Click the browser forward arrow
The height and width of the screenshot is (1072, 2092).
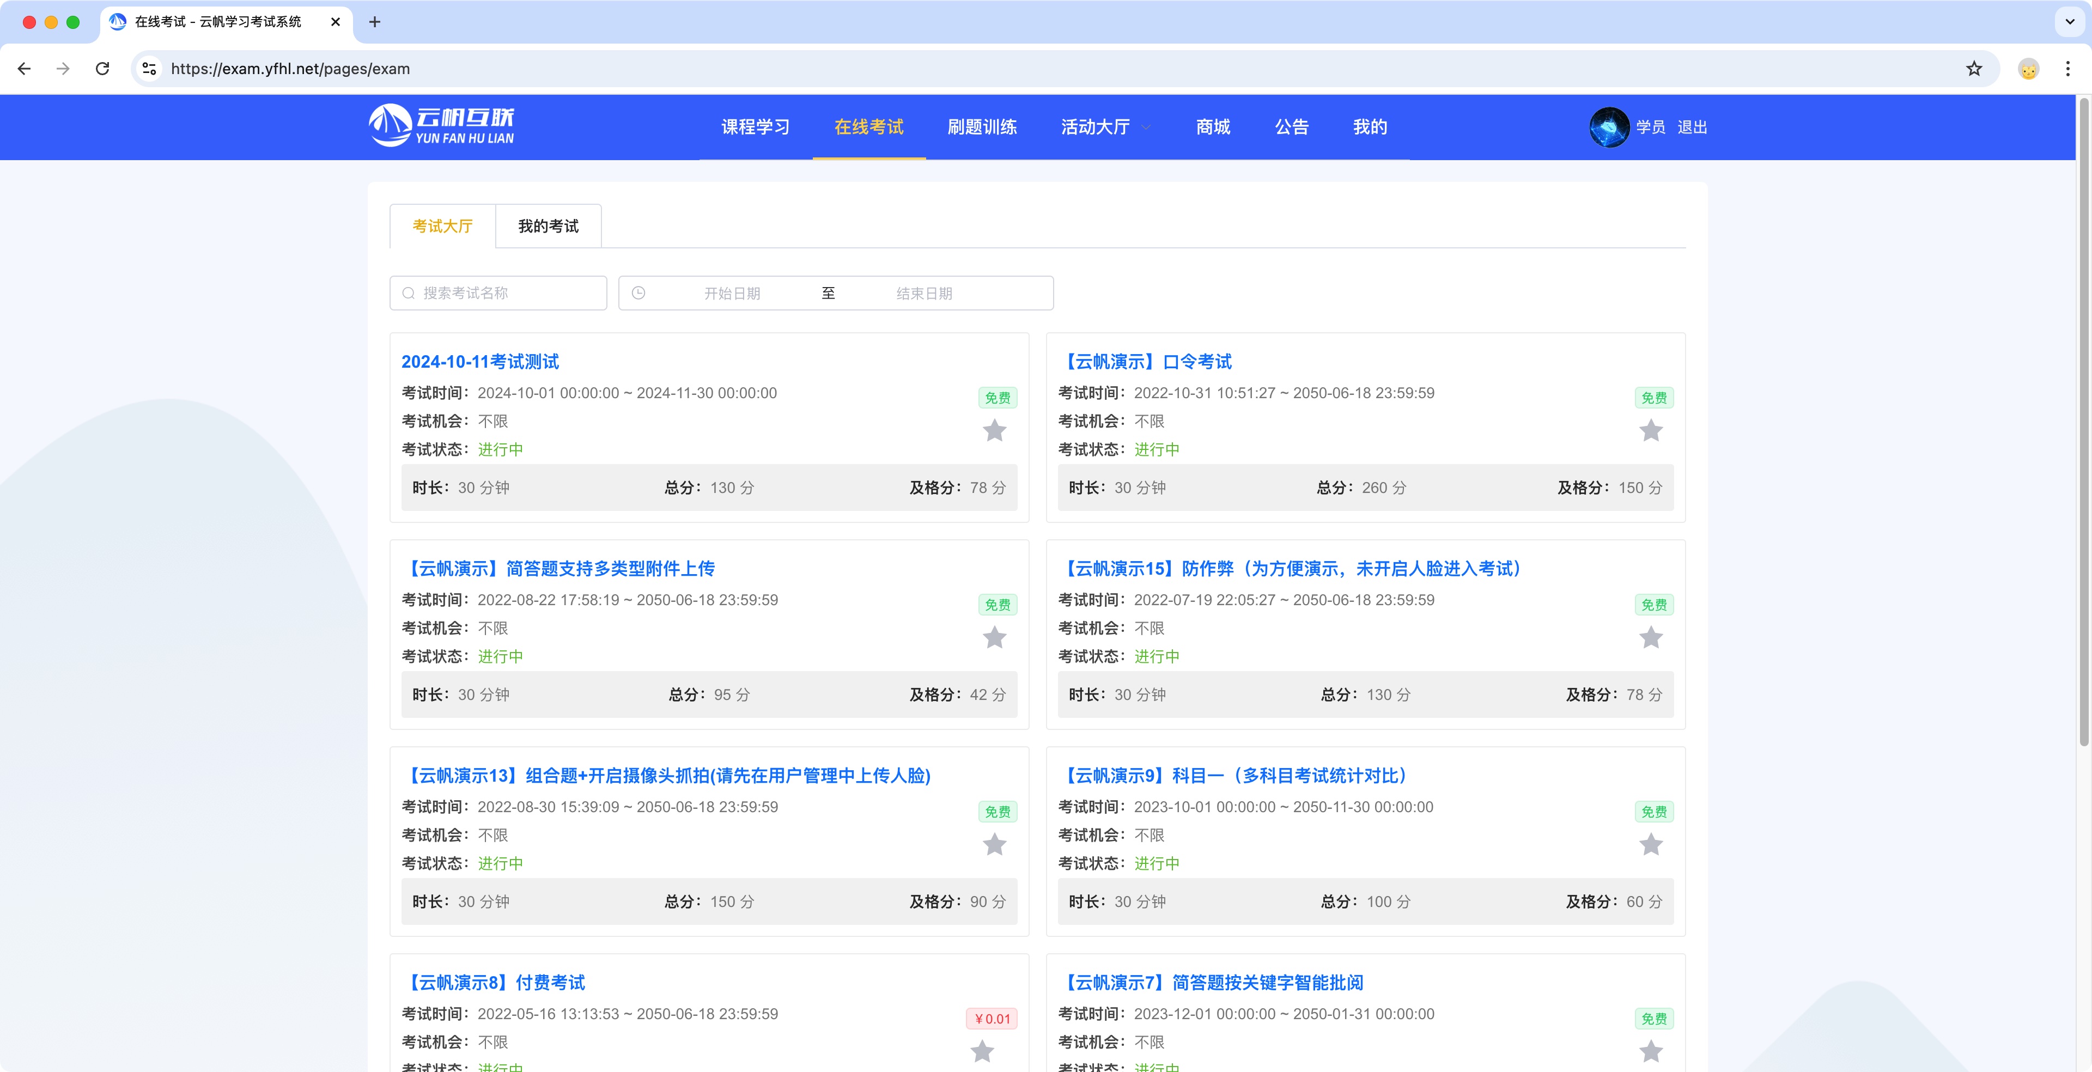tap(63, 69)
